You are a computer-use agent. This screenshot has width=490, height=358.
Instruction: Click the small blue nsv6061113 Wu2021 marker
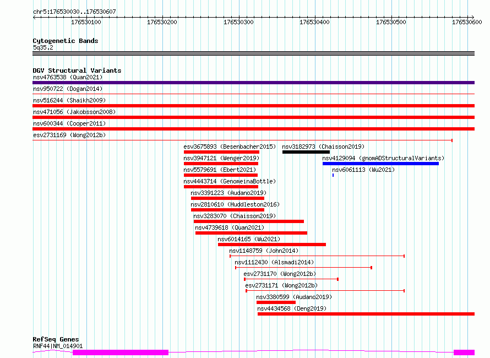click(333, 175)
